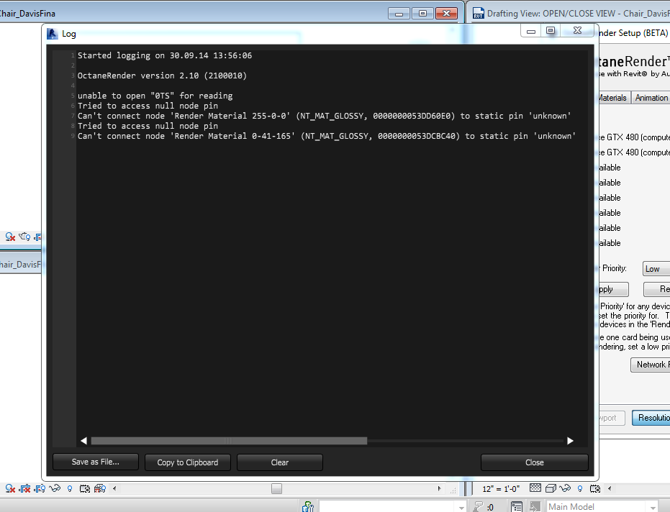Click crop view icon in middle-left view bar
The width and height of the screenshot is (670, 512).
[x=10, y=237]
